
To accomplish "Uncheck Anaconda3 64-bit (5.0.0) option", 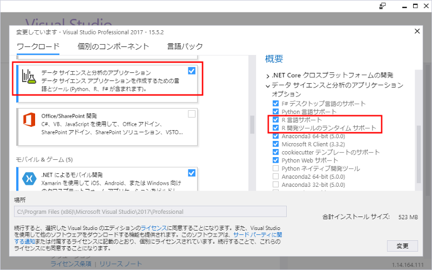I will [x=275, y=136].
